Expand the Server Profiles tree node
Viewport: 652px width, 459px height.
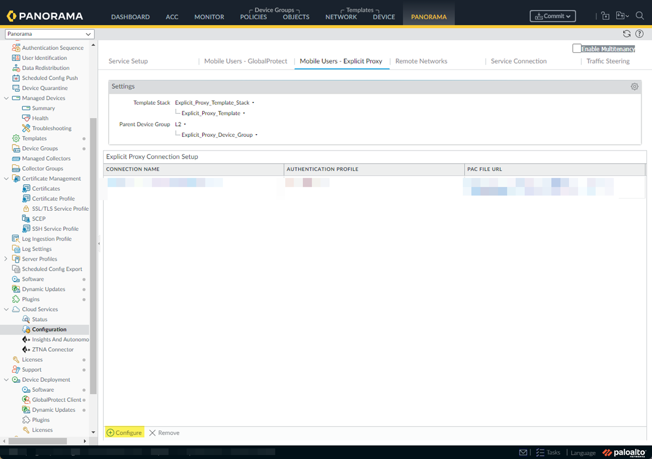[x=6, y=259]
